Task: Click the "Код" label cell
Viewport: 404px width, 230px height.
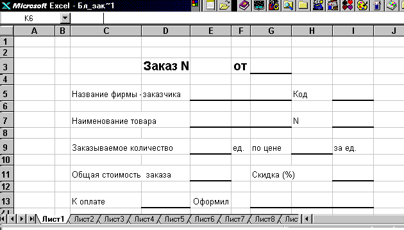Action: (x=312, y=93)
